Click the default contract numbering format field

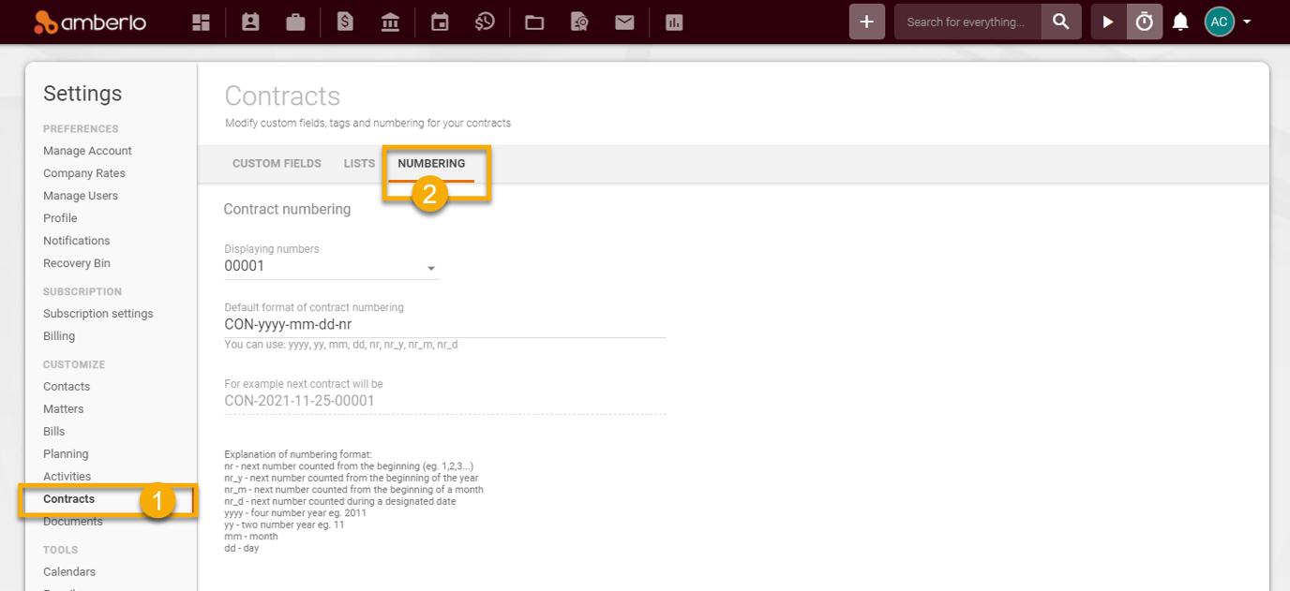pyautogui.click(x=444, y=325)
